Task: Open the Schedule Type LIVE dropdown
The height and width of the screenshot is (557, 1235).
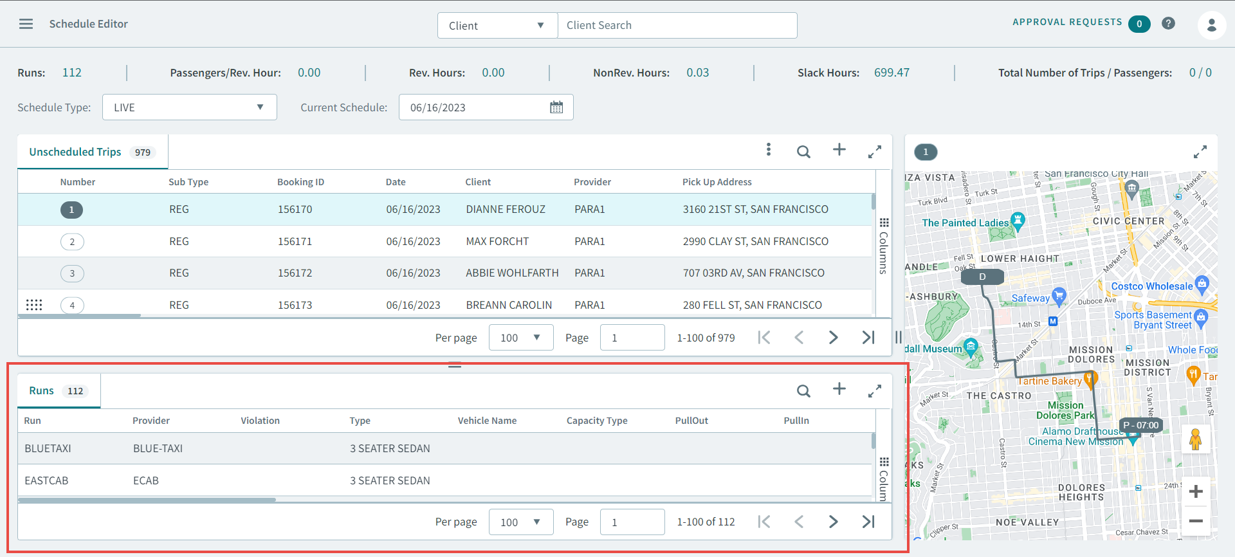Action: coord(190,107)
